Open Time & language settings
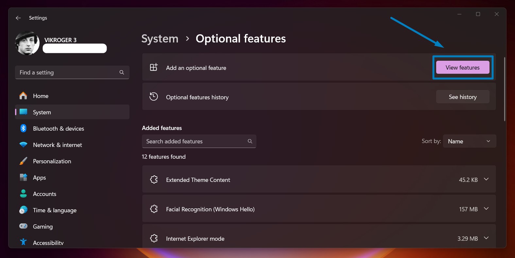 72,210
